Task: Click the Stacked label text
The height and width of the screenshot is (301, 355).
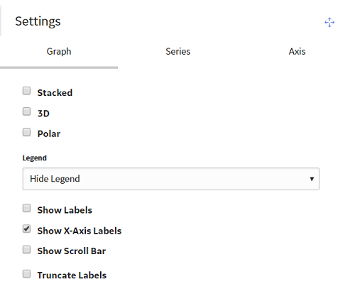Action: [55, 93]
